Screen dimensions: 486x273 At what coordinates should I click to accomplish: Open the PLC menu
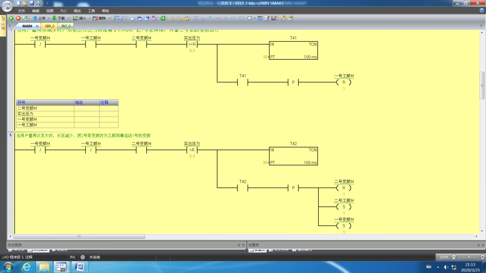click(63, 11)
